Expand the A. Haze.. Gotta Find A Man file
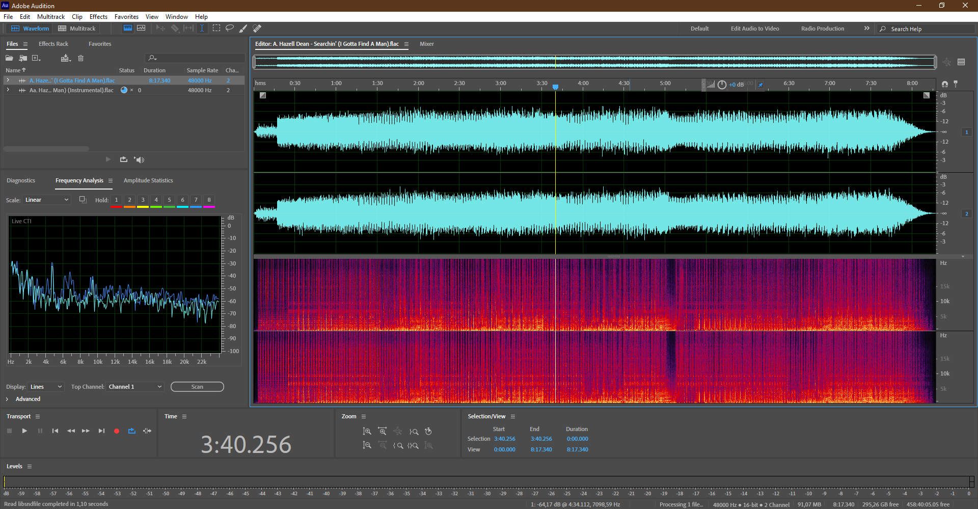978x509 pixels. click(8, 80)
